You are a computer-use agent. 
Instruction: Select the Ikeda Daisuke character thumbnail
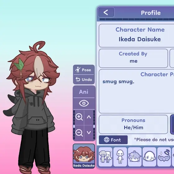click(x=84, y=156)
